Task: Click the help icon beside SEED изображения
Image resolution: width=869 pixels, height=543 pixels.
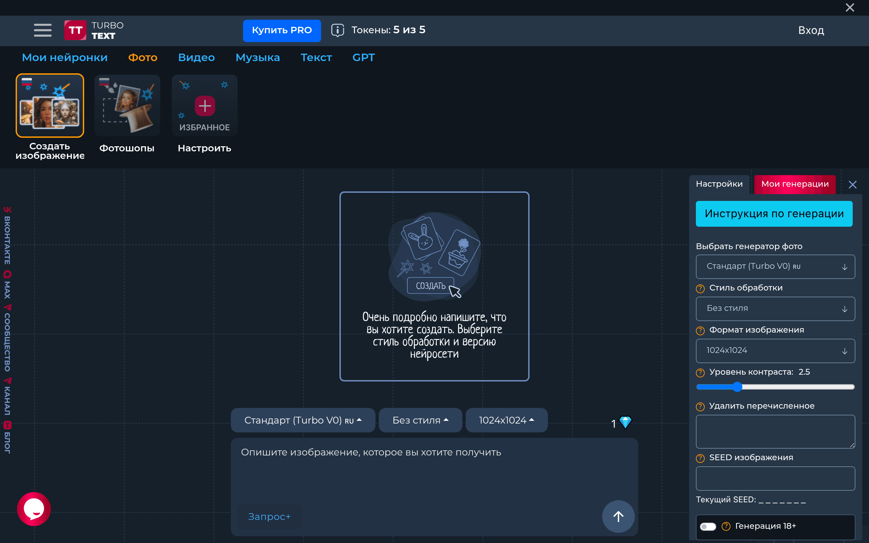Action: (700, 458)
